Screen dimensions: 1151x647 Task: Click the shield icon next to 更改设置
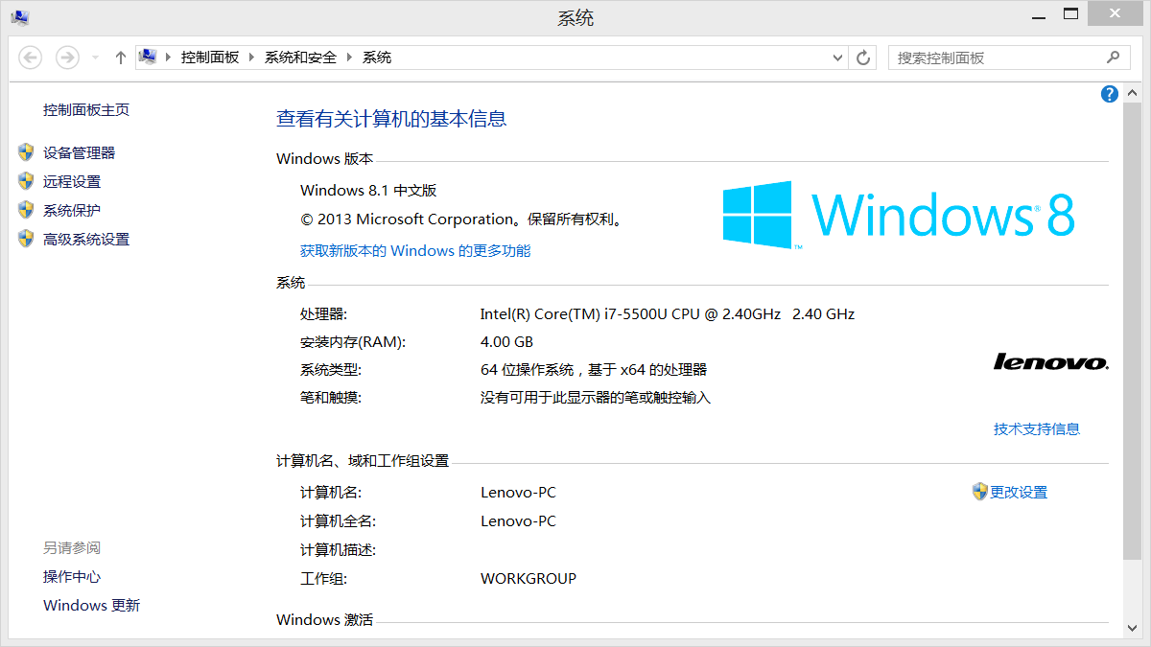979,492
